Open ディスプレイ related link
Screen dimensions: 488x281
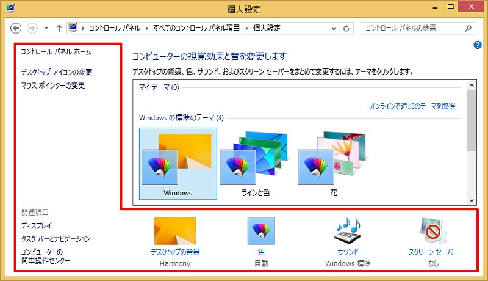point(37,225)
